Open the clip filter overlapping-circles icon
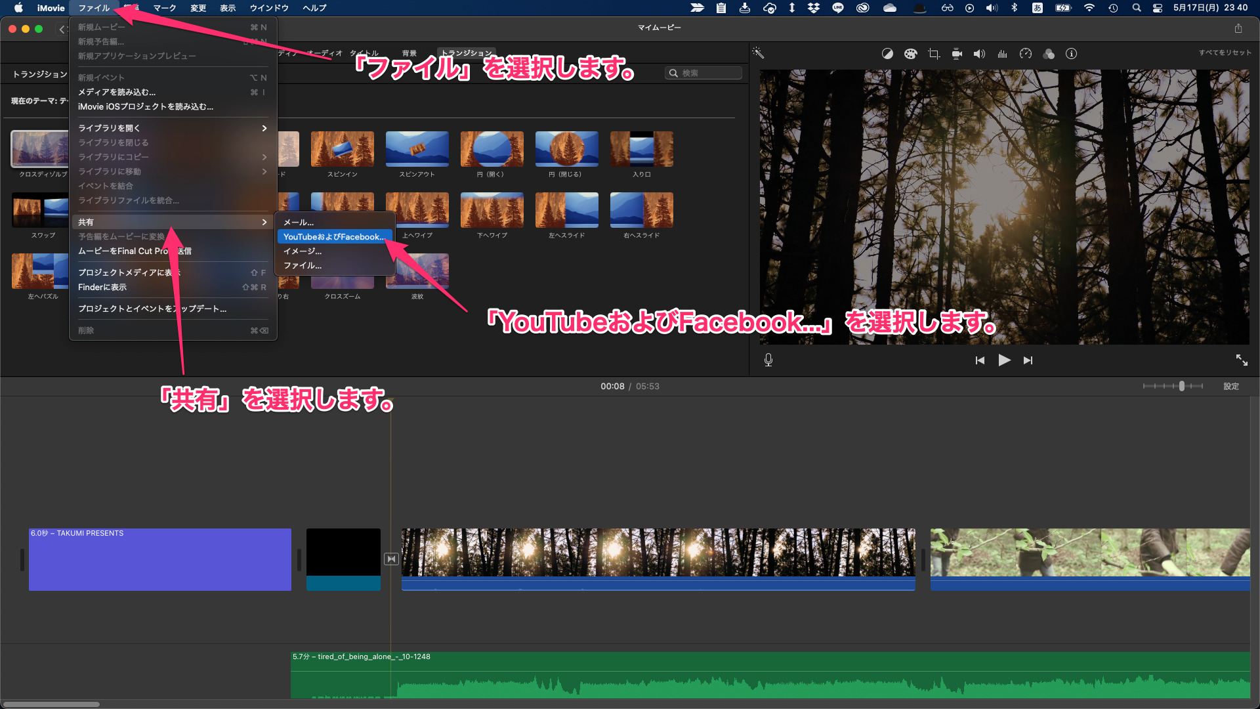Viewport: 1260px width, 709px height. [x=1049, y=54]
